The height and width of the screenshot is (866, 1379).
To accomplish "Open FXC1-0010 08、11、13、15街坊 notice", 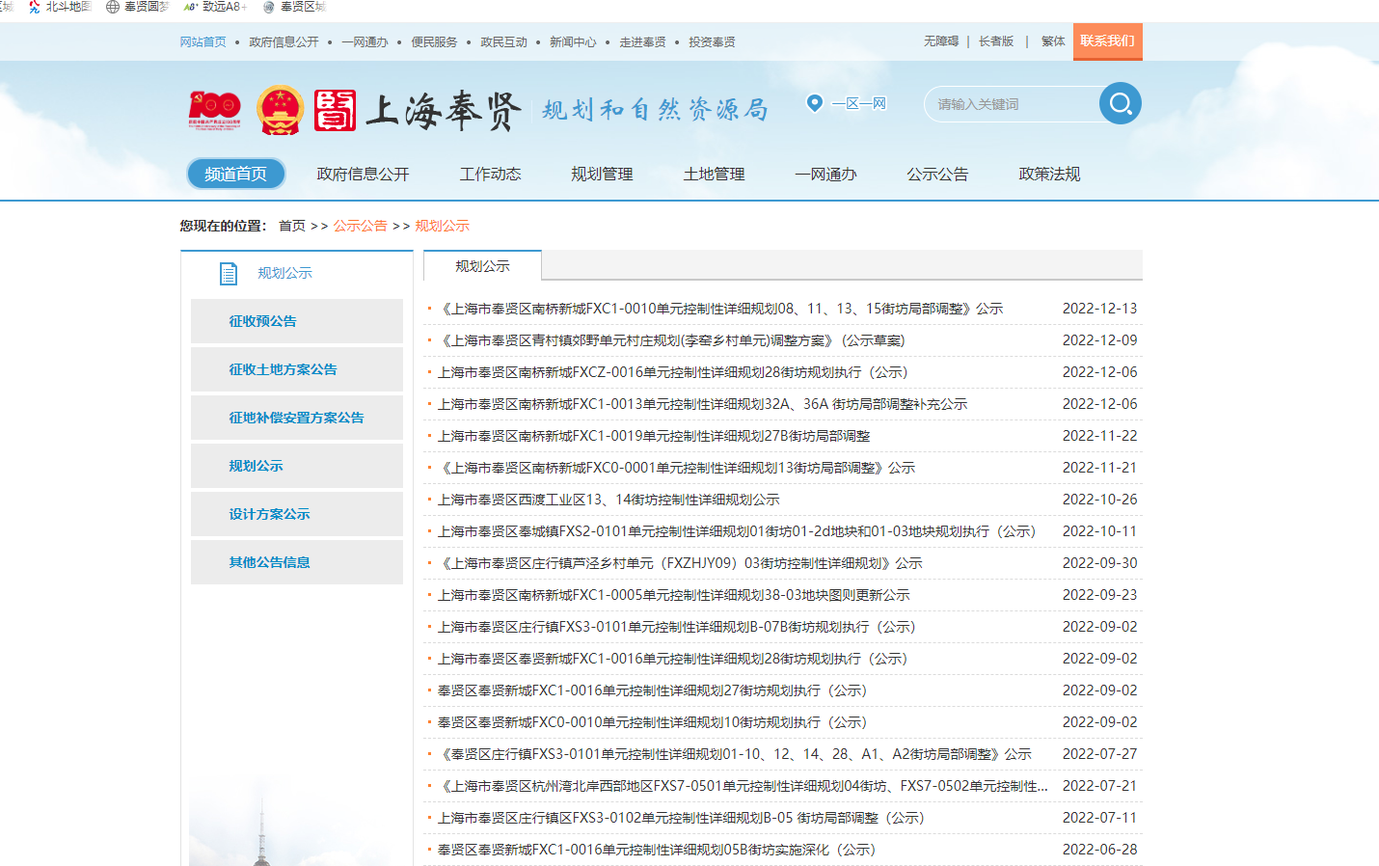I will [x=720, y=309].
